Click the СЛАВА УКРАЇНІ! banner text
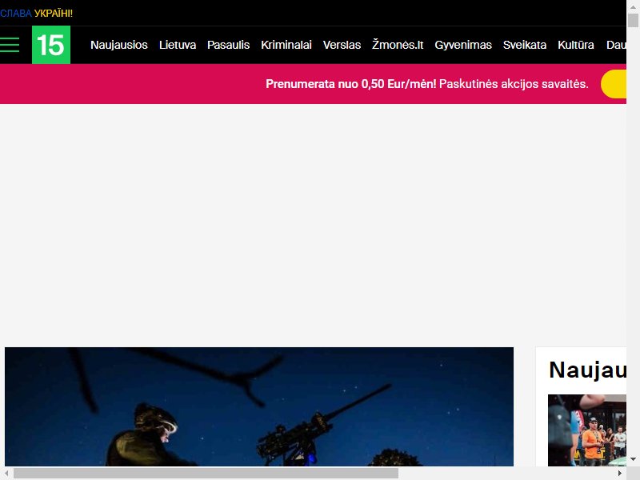640x480 pixels. point(36,13)
